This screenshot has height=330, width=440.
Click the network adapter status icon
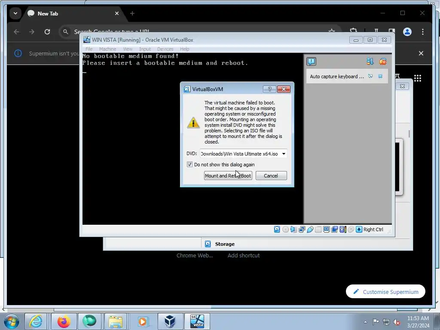click(302, 229)
